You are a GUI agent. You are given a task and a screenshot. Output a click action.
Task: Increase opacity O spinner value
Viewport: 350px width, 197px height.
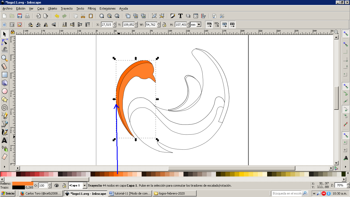coord(49,184)
